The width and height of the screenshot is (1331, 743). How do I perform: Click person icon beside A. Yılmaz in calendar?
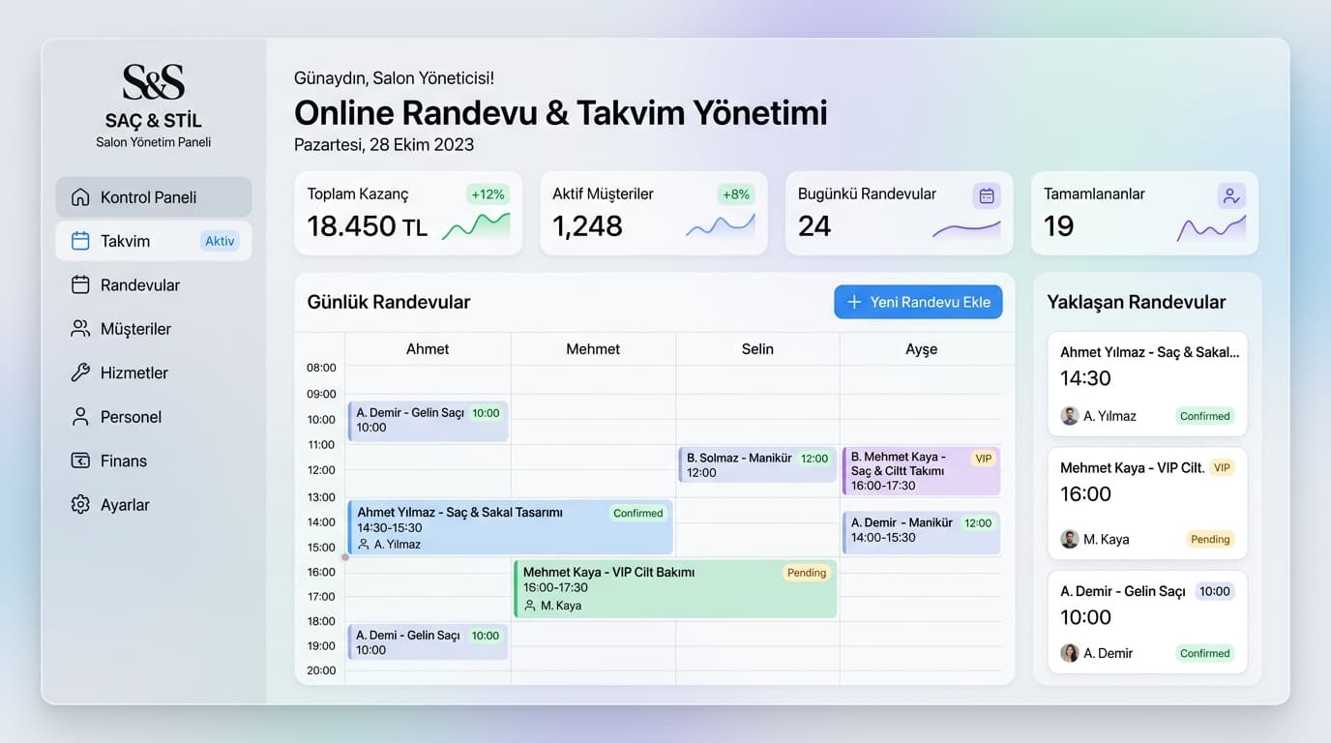(x=364, y=545)
